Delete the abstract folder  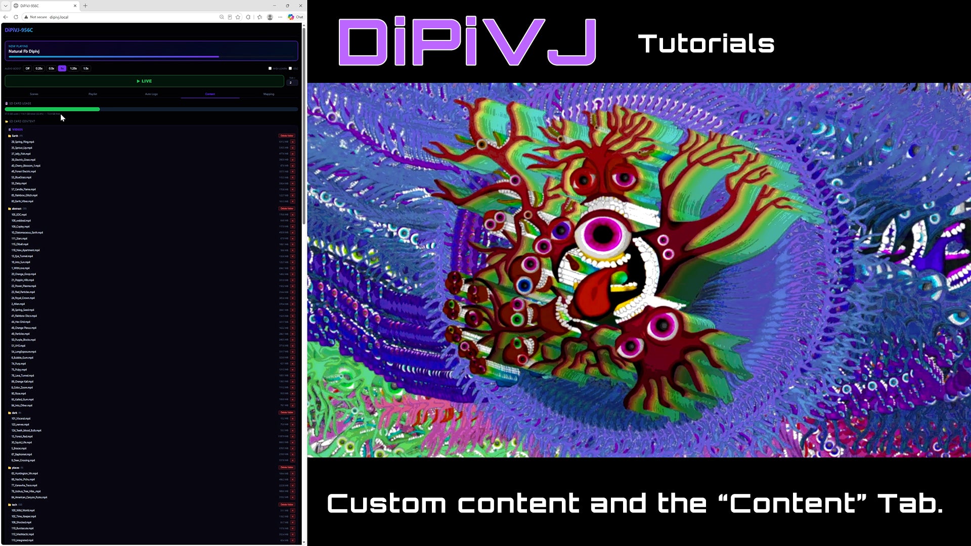[x=287, y=209]
